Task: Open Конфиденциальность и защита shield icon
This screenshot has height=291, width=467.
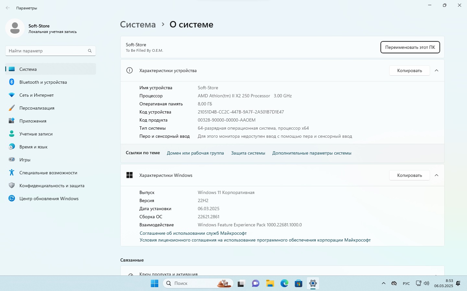Action: coord(12,186)
